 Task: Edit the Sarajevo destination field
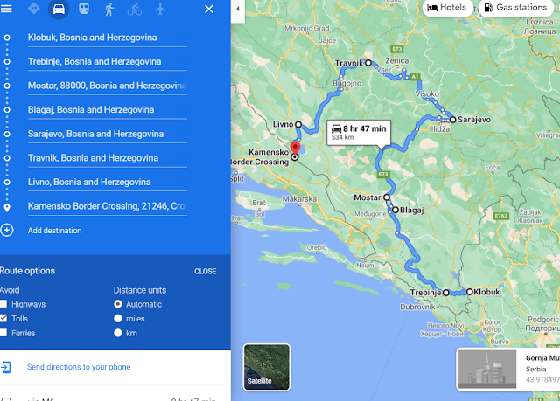[x=107, y=134]
